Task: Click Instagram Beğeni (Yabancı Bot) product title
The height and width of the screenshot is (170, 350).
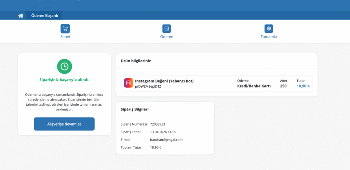Action: pyautogui.click(x=164, y=81)
